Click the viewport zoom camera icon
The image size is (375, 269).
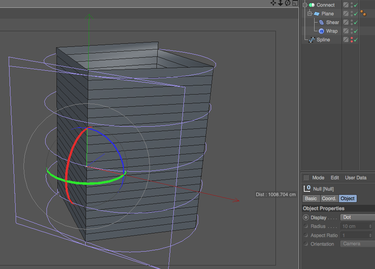click(280, 3)
